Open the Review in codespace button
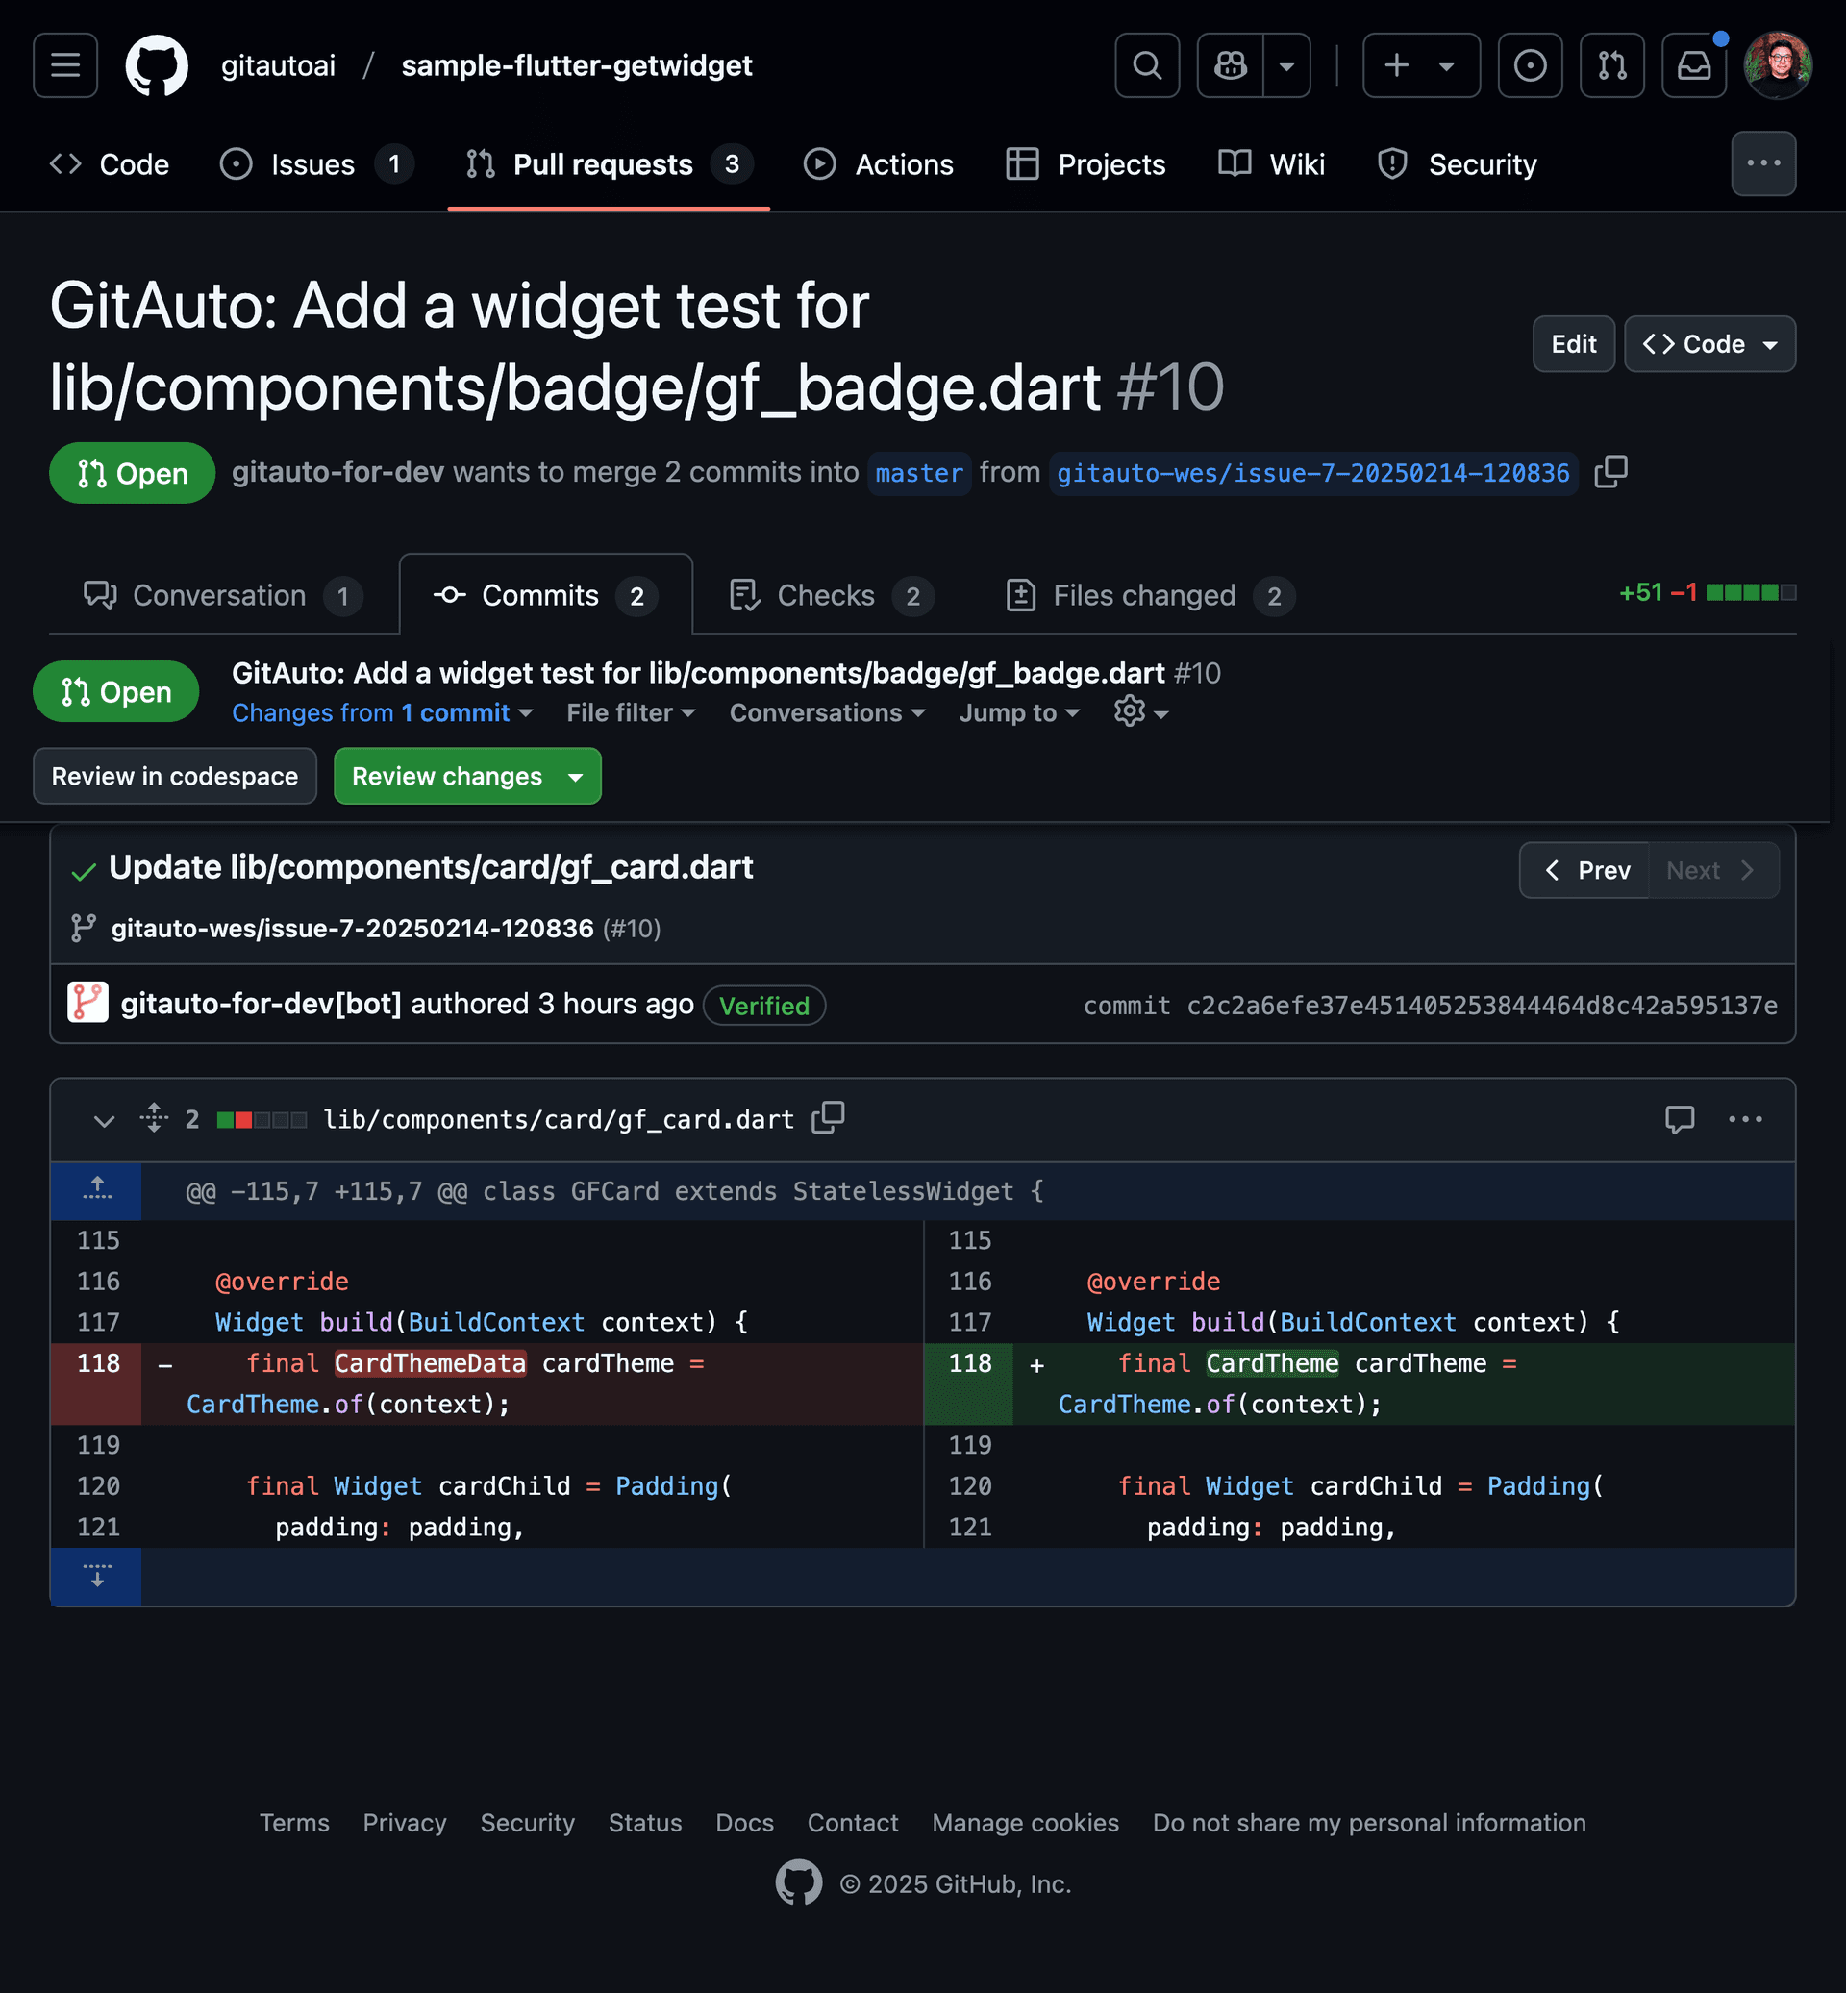Screen dimensions: 1846x1993 [175, 776]
